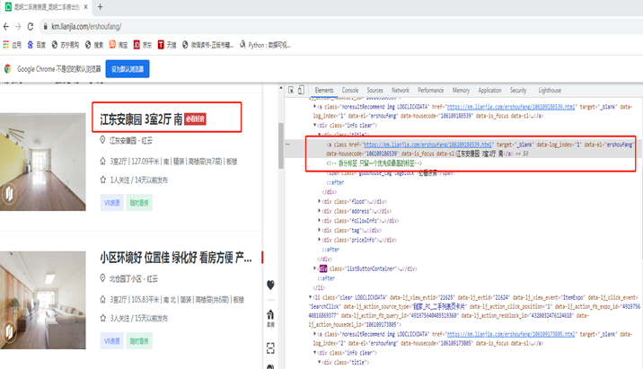The image size is (643, 369).
Task: Open the 淘宝 bookmark
Action: click(119, 45)
